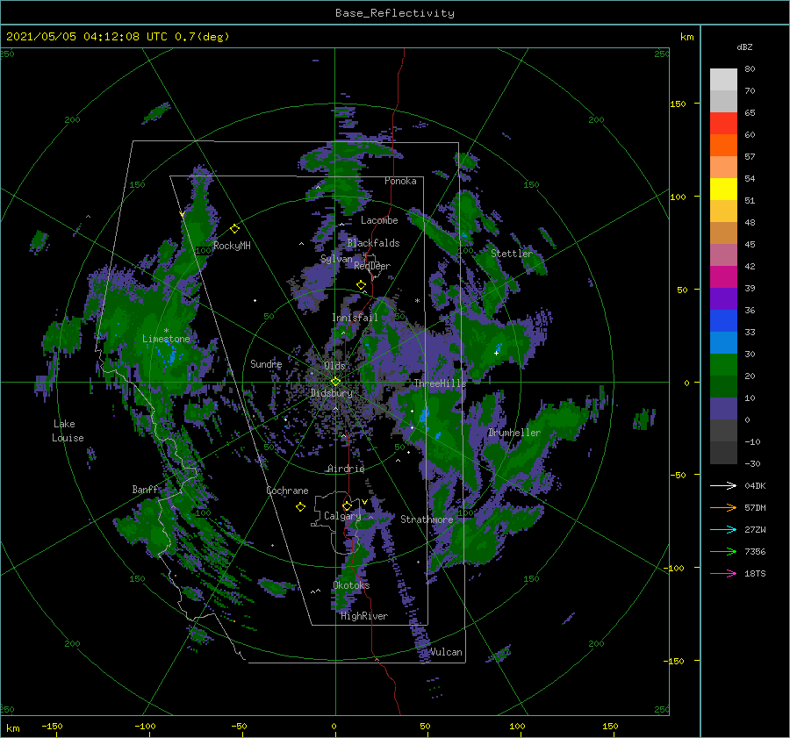Click the white swatch between 80 and 70 dBZ

tap(723, 80)
